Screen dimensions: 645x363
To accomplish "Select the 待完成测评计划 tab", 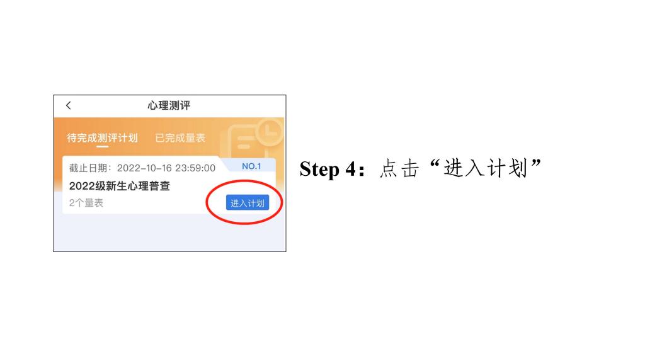I will click(103, 138).
